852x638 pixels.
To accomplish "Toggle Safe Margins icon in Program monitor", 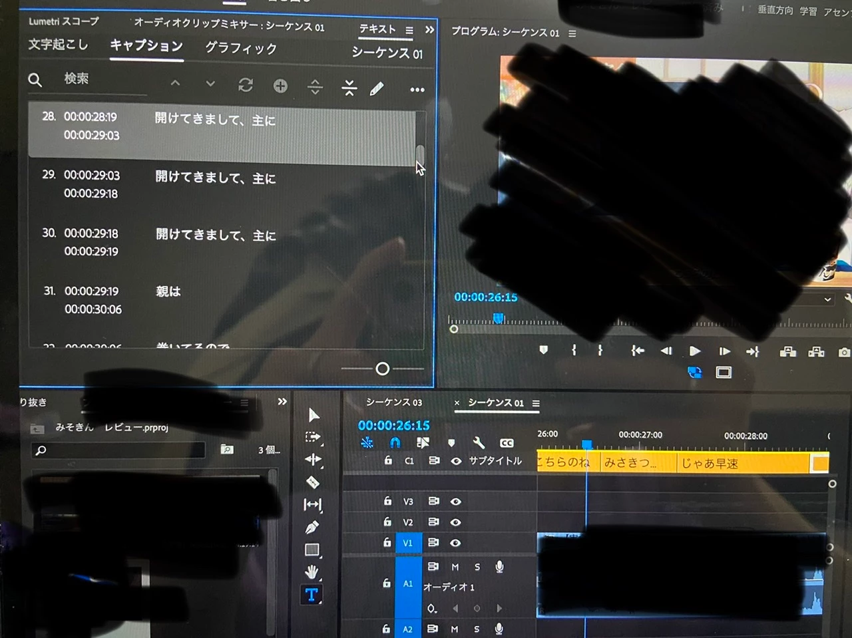I will coord(724,373).
